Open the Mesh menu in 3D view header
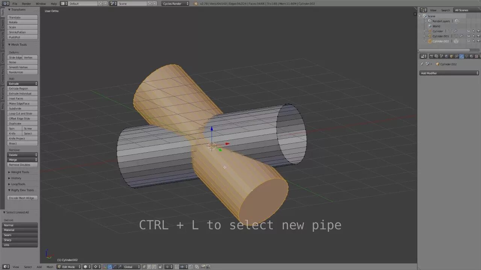This screenshot has width=481, height=270. [50, 267]
